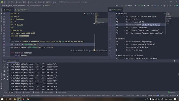Click the 007_working_with_files breadcrumb folder
Screen dimensions: 179x101
tap(34, 6)
